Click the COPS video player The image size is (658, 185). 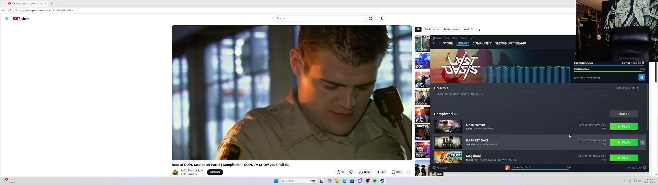click(x=292, y=93)
